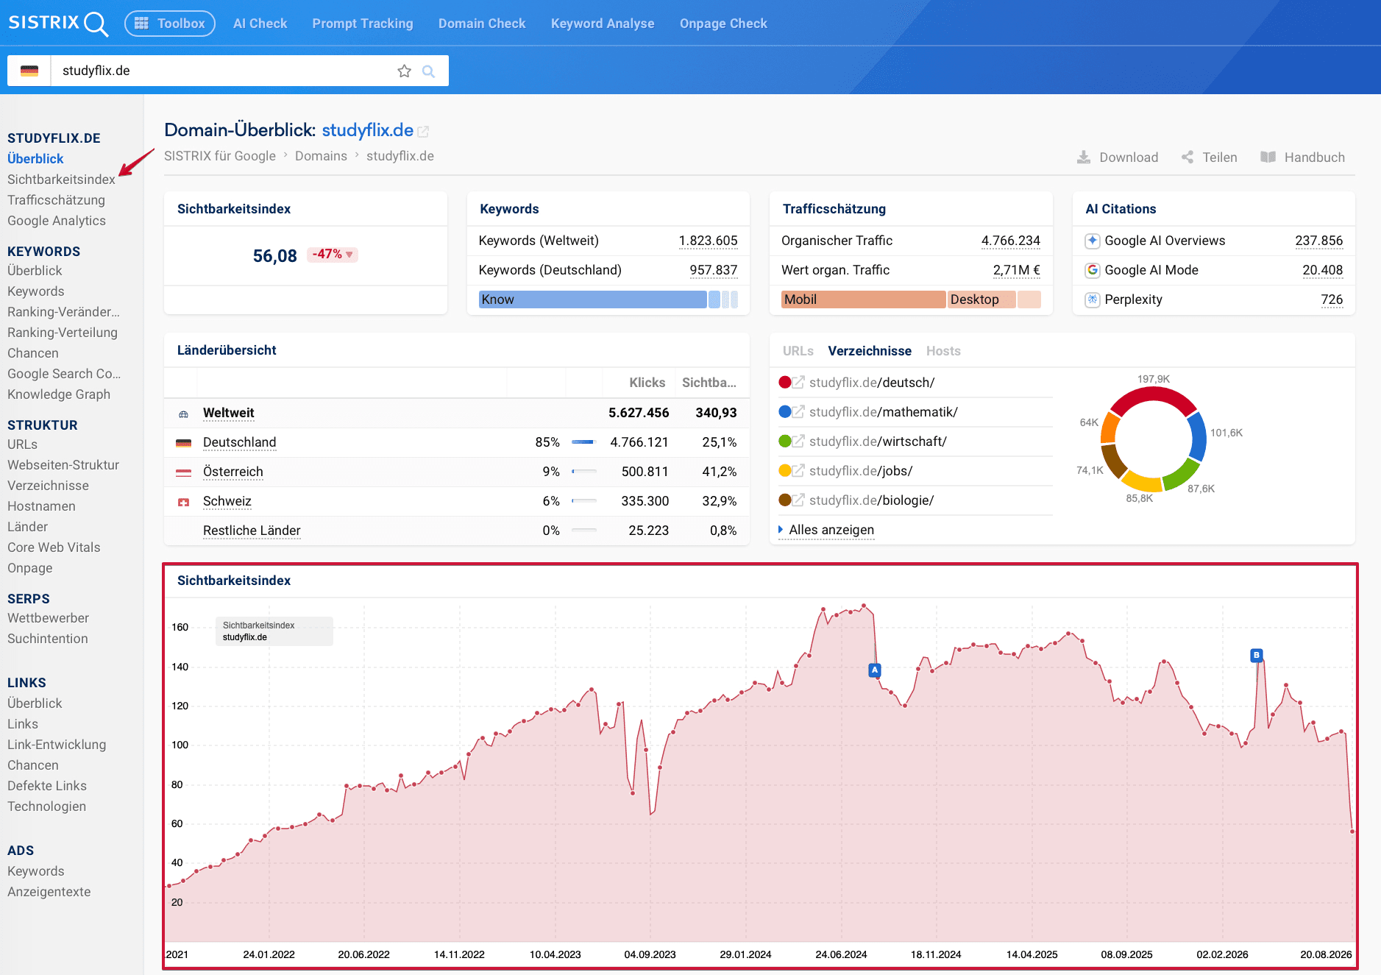Click the Keywords (Weltweit) value 1.823.605
1381x975 pixels.
(x=708, y=241)
